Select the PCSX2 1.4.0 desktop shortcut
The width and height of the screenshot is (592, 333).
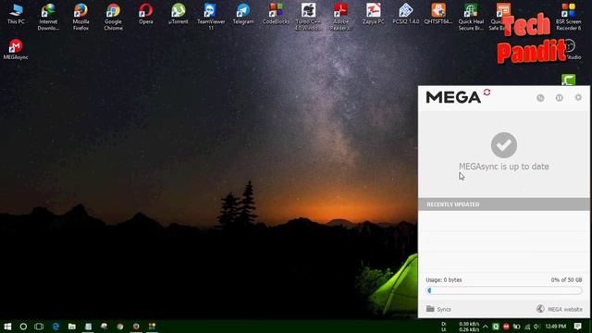pyautogui.click(x=405, y=14)
